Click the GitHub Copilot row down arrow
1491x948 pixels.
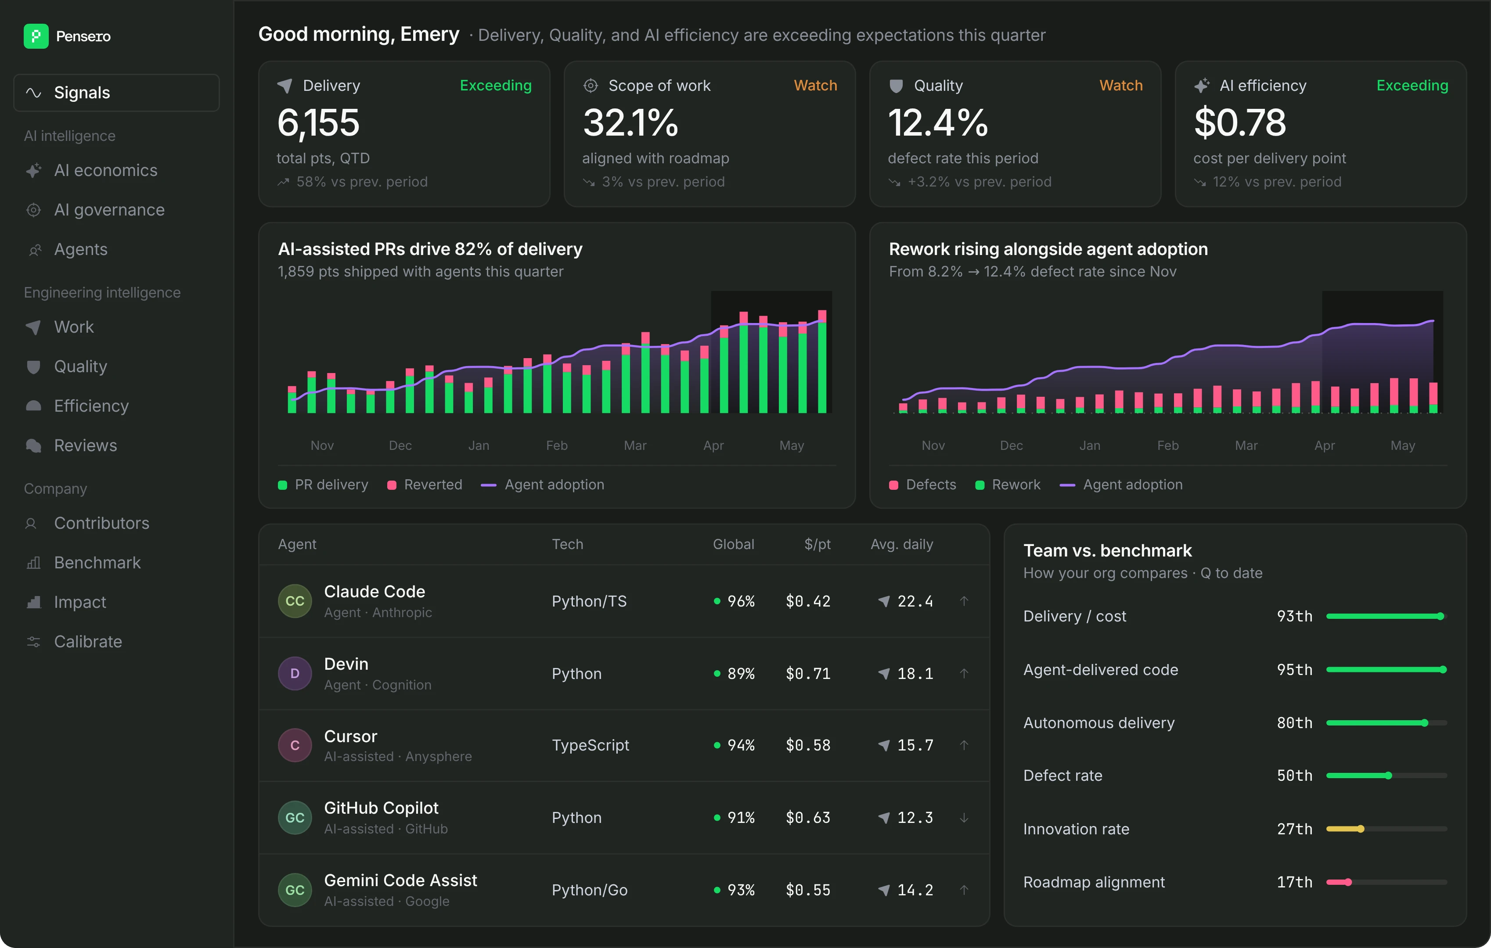(x=964, y=818)
